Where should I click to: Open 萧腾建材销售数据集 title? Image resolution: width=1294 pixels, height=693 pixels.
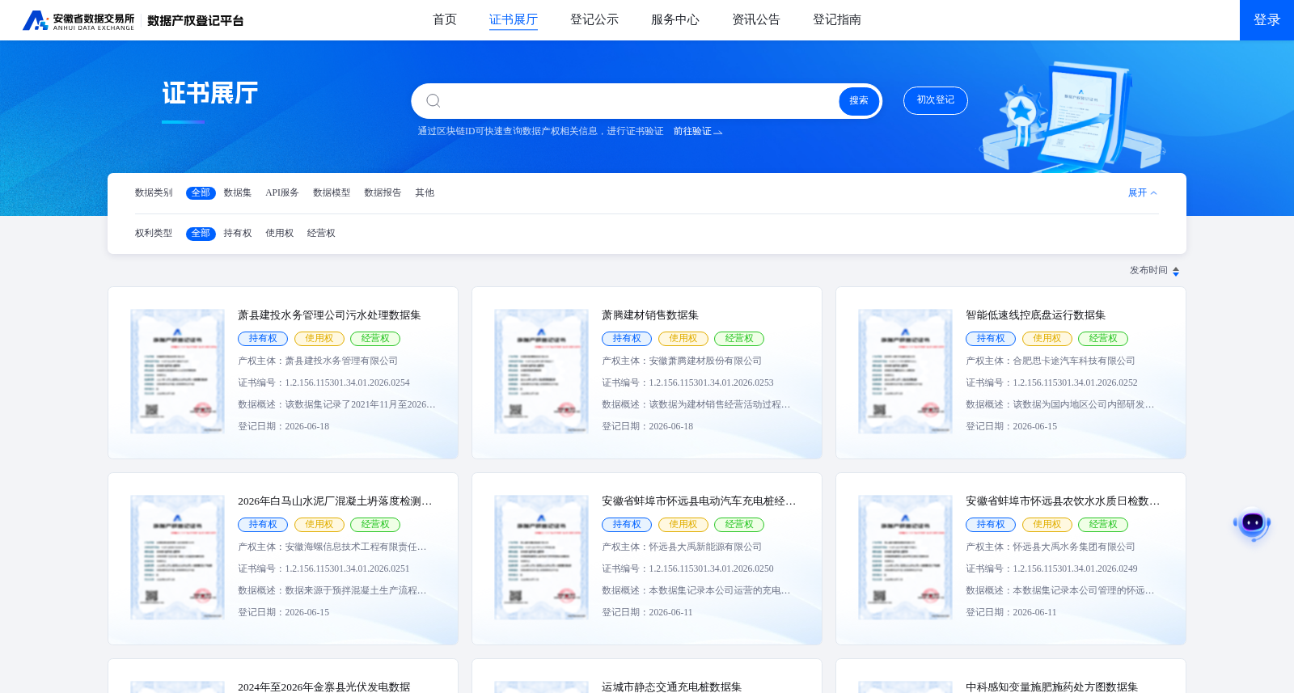tap(650, 315)
